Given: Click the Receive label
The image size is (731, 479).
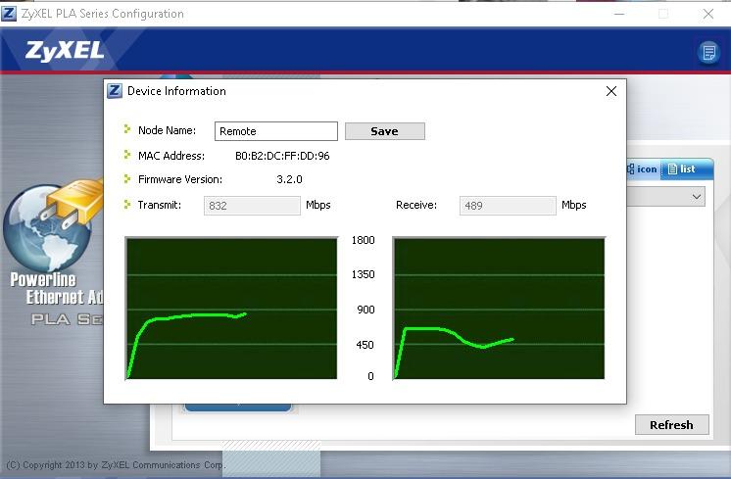Looking at the screenshot, I should (x=416, y=205).
